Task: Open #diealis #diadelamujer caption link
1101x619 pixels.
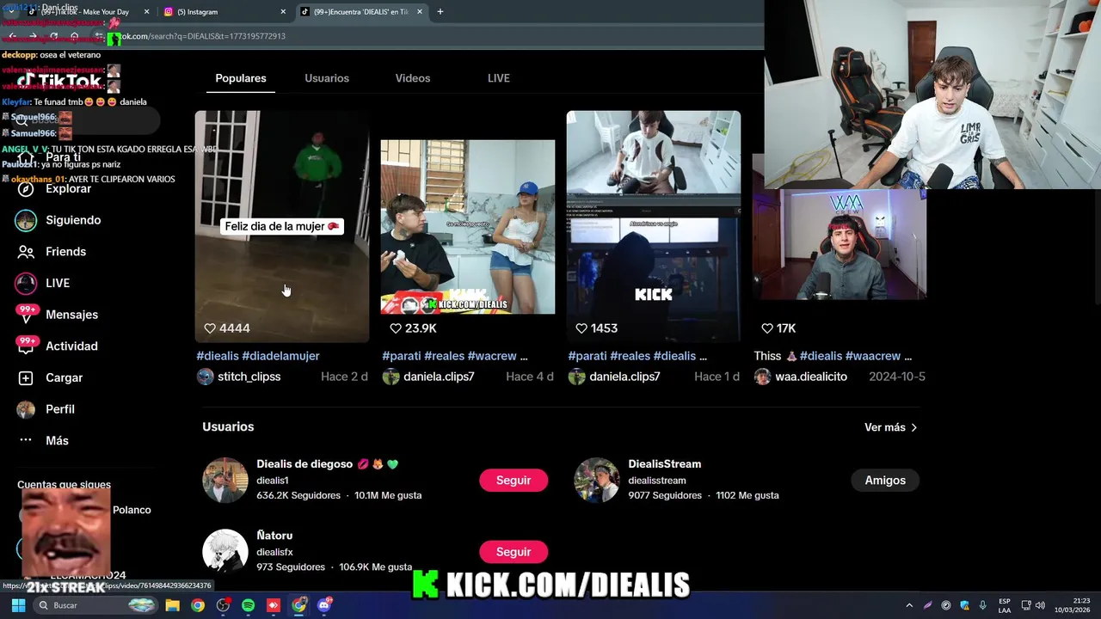Action: pyautogui.click(x=258, y=356)
